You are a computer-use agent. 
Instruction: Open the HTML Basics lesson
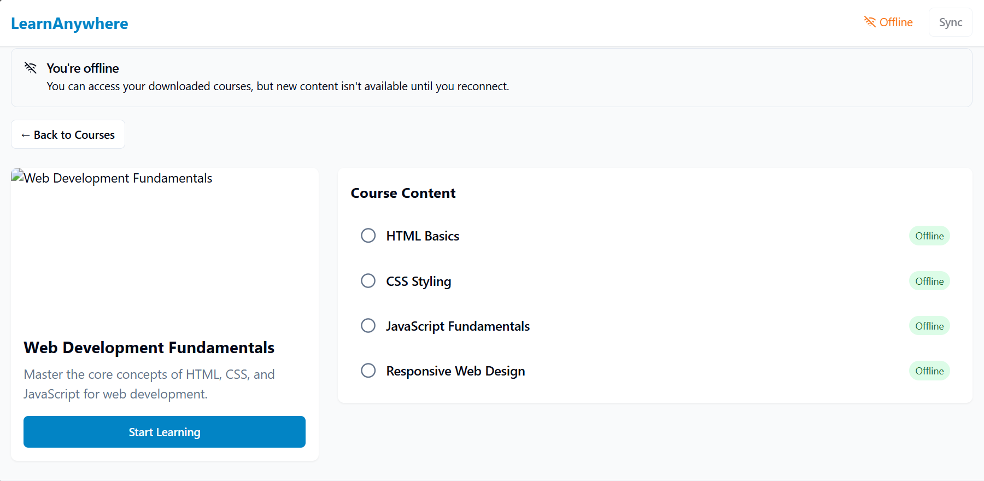click(423, 236)
